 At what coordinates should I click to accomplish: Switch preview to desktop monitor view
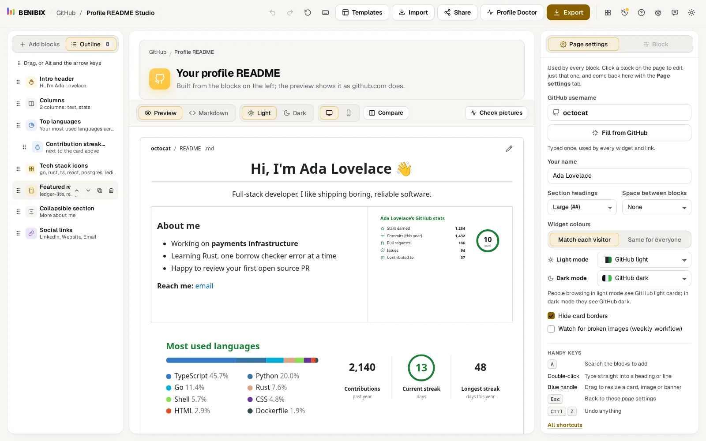(329, 113)
